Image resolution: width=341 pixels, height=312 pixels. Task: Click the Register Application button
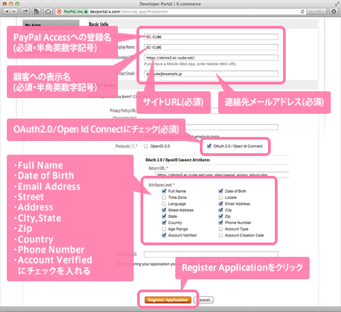tap(168, 300)
